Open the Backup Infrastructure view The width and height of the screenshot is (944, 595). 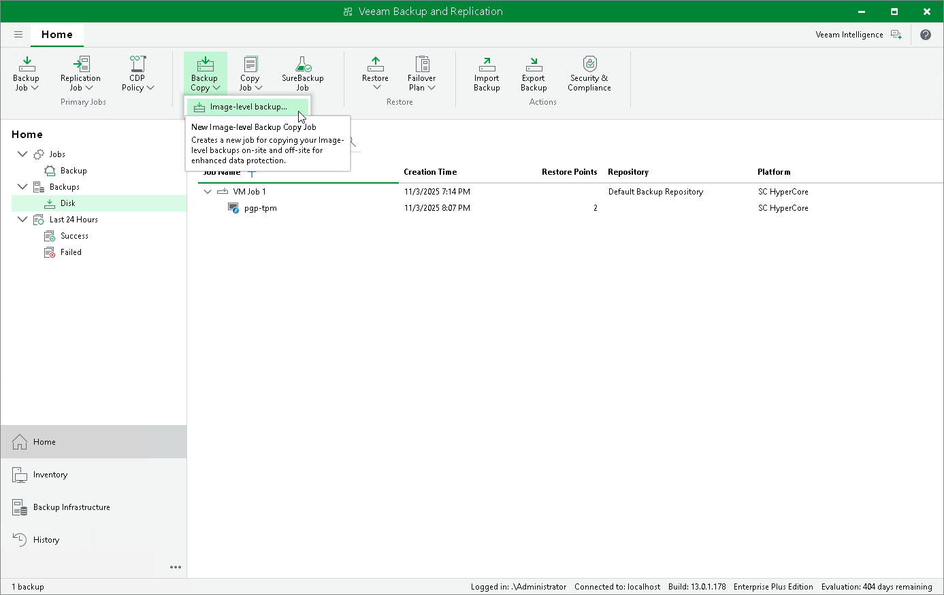pyautogui.click(x=93, y=507)
